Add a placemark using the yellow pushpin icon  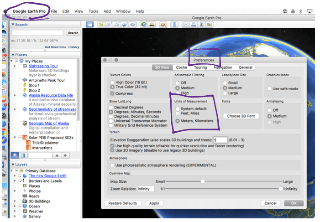100,25
